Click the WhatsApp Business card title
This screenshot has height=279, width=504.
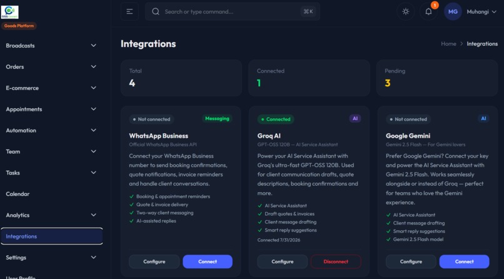[158, 136]
